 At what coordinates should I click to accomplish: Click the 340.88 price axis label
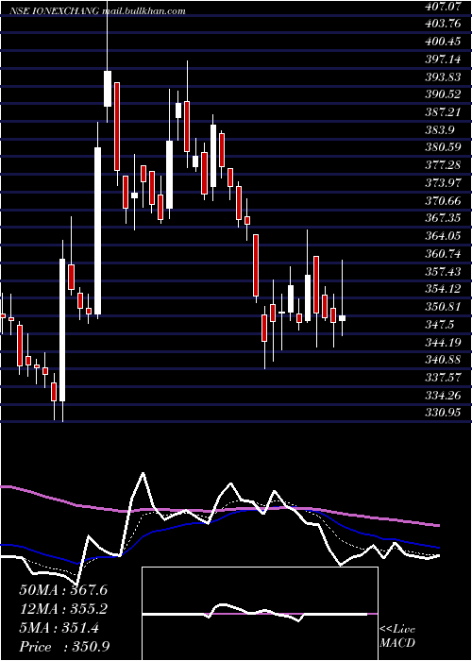444,360
